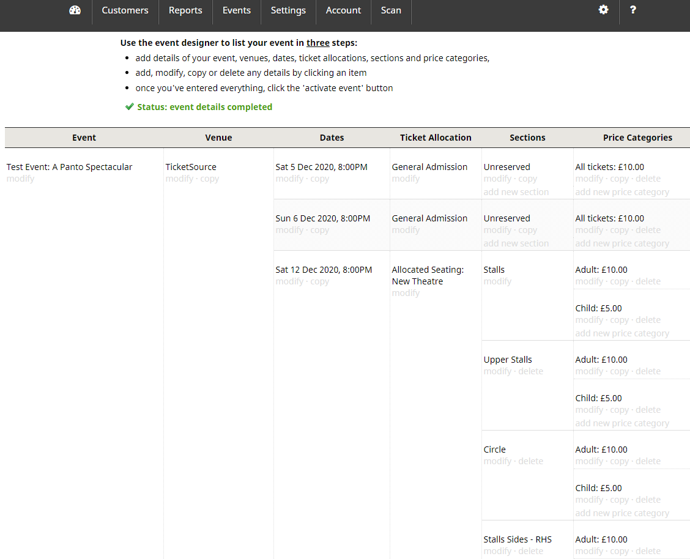Select Scan in the navigation bar
Viewport: 690px width, 559px height.
391,10
